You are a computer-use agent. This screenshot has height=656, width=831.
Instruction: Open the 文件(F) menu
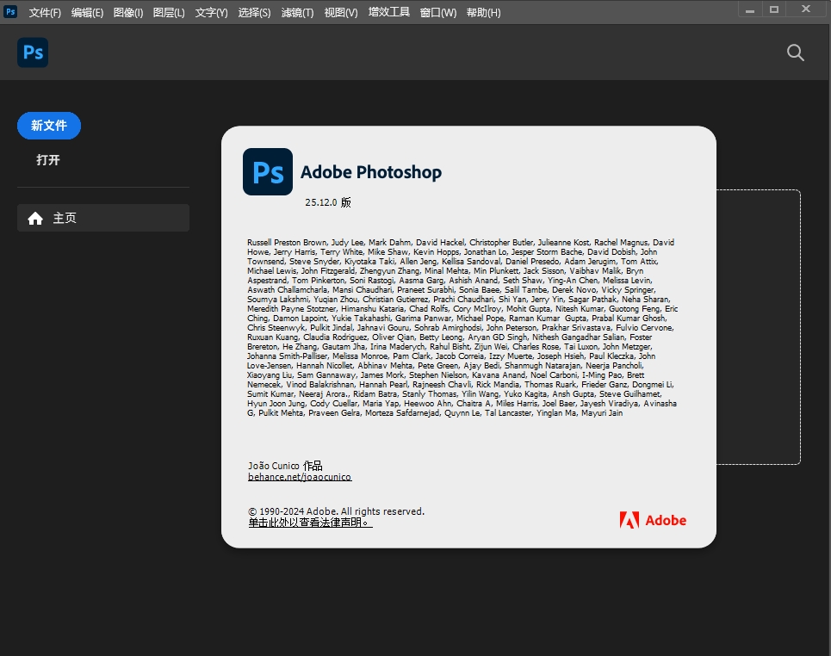45,12
